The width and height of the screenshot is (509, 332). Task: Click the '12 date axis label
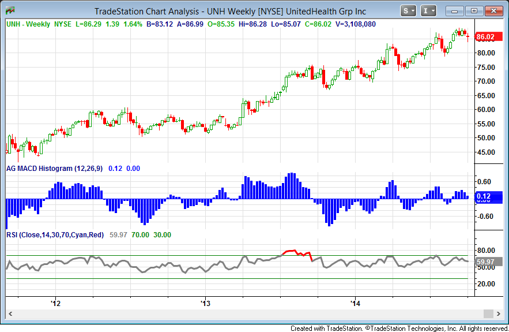coord(55,303)
